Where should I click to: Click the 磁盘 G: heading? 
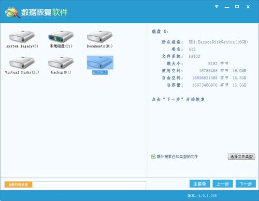tap(160, 32)
